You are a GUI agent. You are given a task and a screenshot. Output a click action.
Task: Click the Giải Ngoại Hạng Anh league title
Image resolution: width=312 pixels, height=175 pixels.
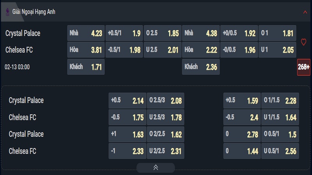coord(34,12)
